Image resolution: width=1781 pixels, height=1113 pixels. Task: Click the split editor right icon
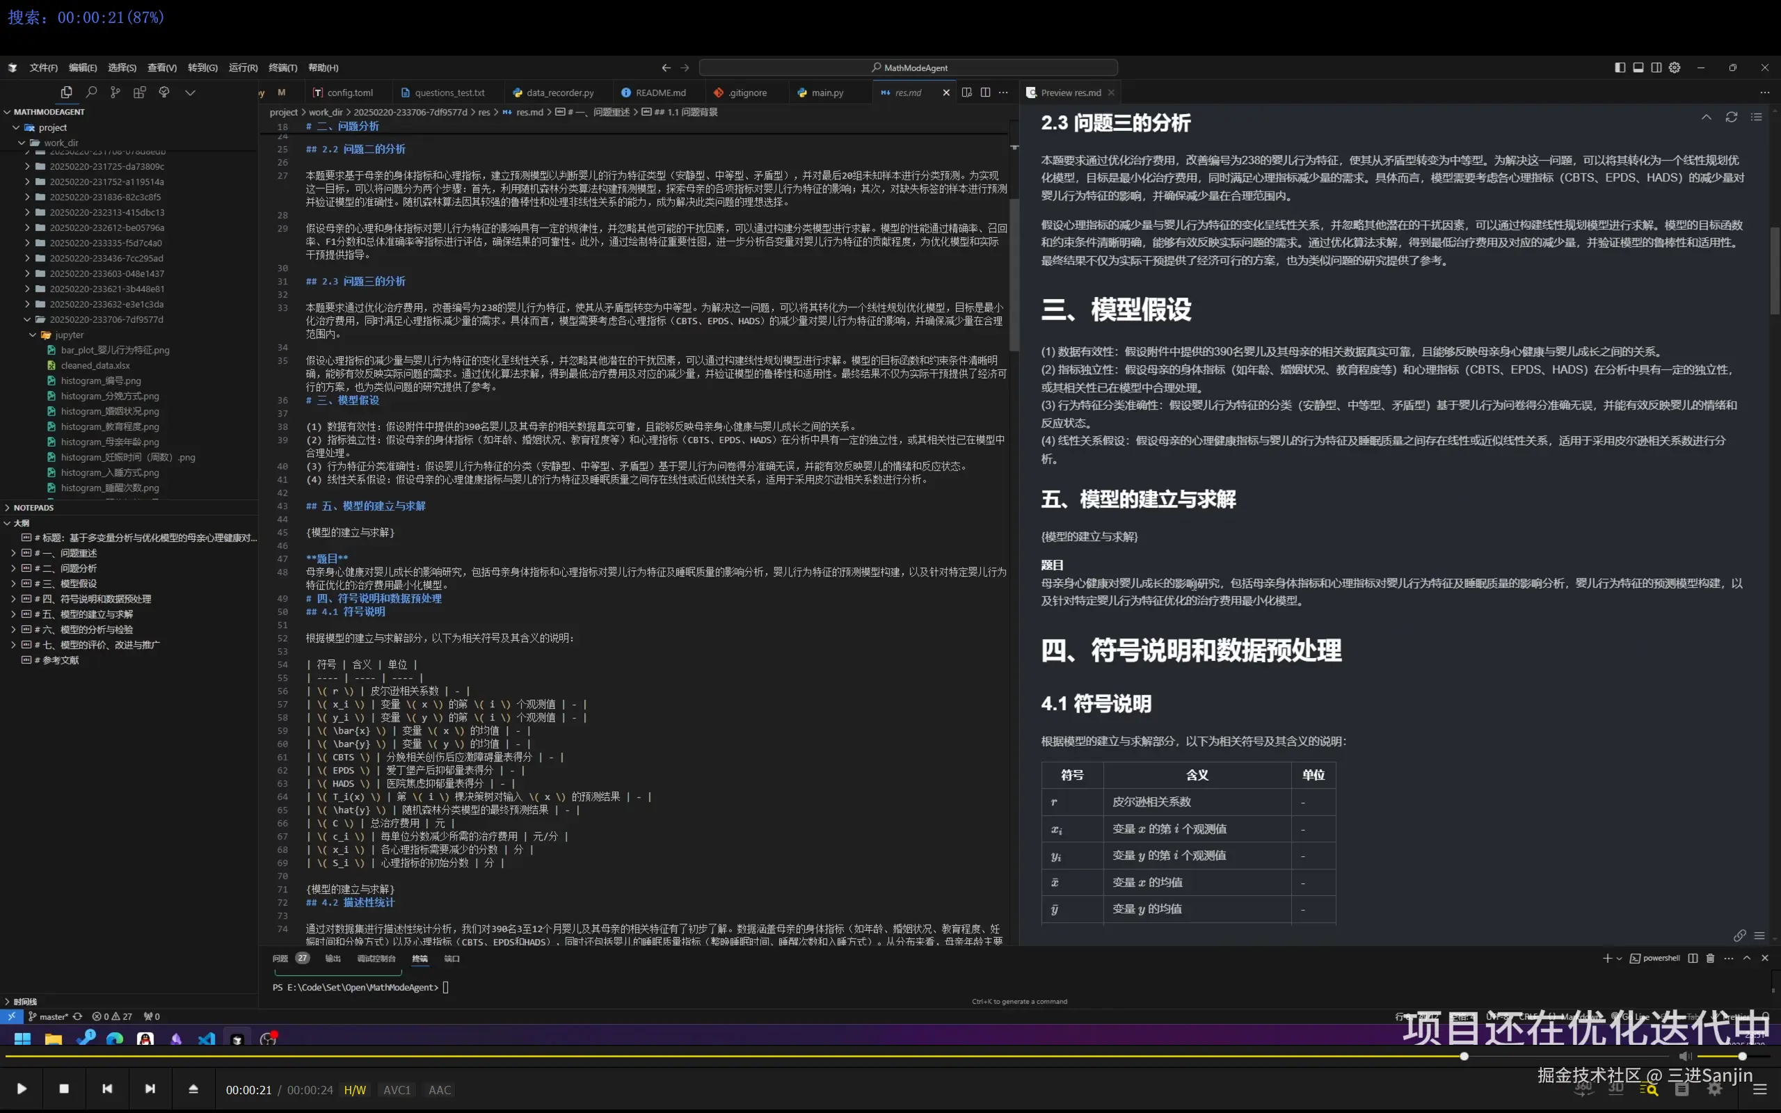pos(985,93)
